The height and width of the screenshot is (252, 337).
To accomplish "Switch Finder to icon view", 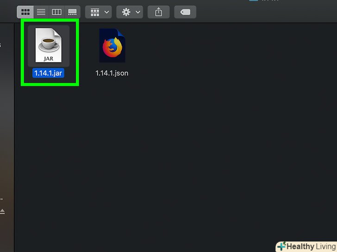I will pos(25,12).
